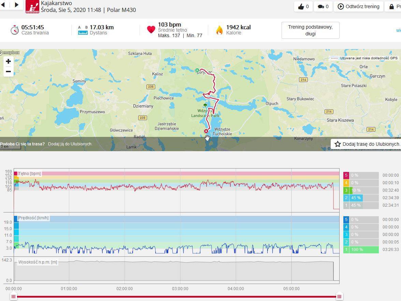The height and width of the screenshot is (301, 401).
Task: Click the red route end marker
Action: [206, 131]
